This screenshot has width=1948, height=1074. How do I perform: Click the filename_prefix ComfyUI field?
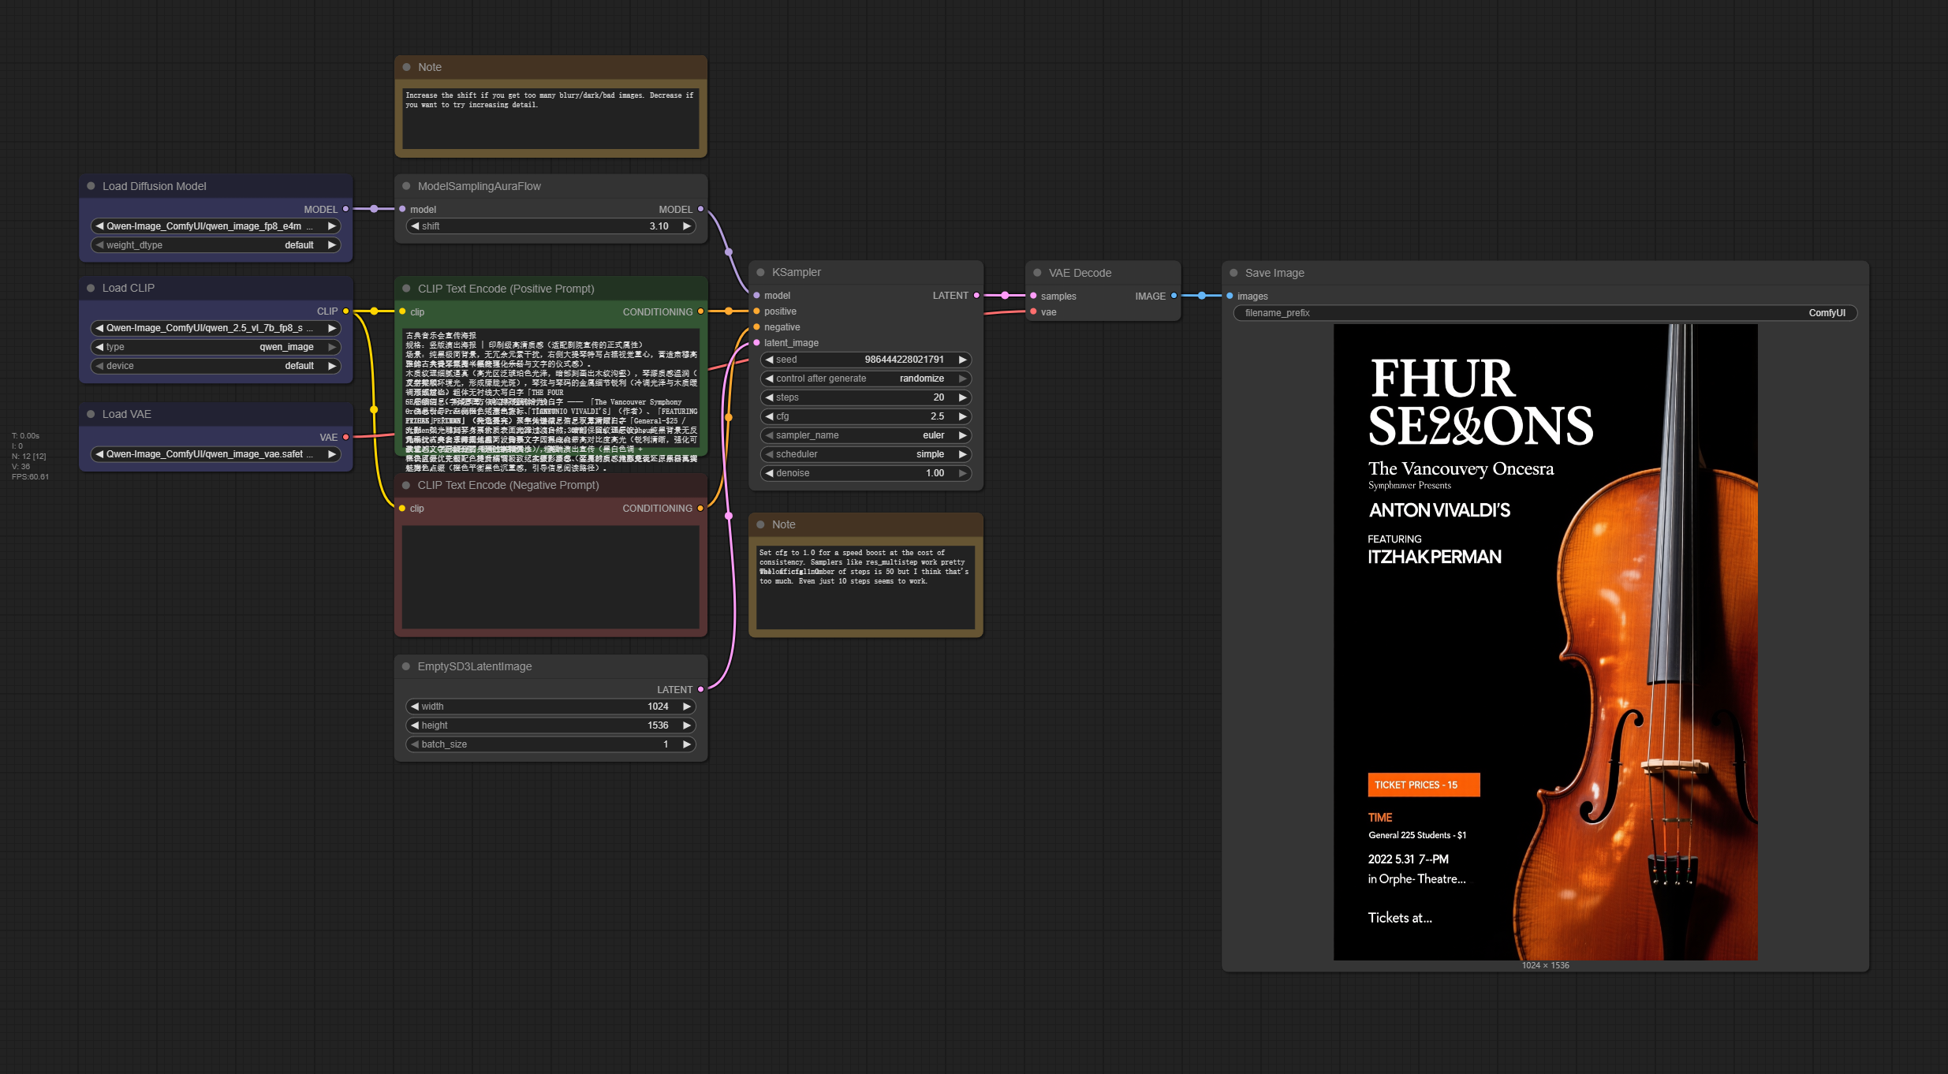[x=1545, y=313]
